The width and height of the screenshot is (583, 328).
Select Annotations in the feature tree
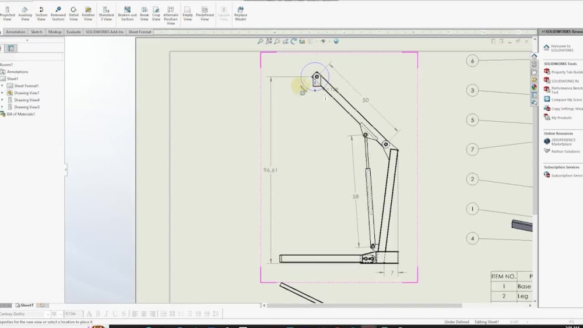point(17,72)
